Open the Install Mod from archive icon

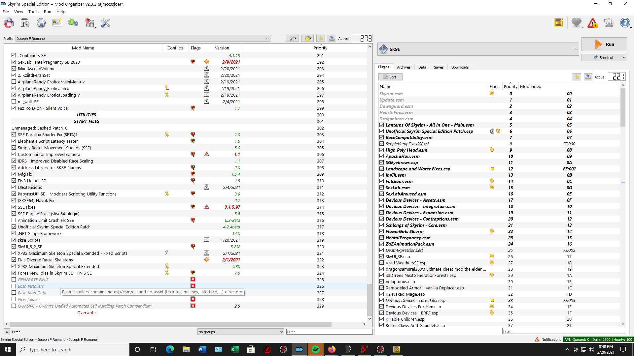tap(25, 23)
